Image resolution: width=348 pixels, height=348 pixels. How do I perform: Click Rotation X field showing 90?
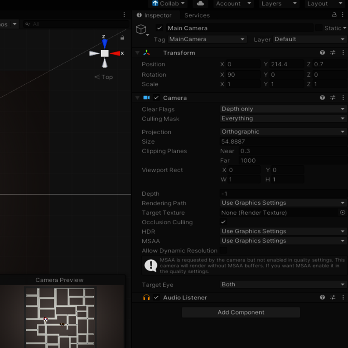tap(243, 75)
